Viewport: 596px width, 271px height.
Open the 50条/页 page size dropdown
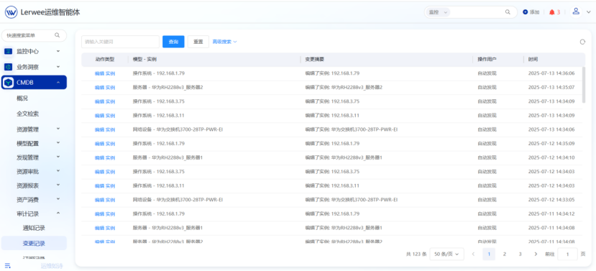point(446,254)
